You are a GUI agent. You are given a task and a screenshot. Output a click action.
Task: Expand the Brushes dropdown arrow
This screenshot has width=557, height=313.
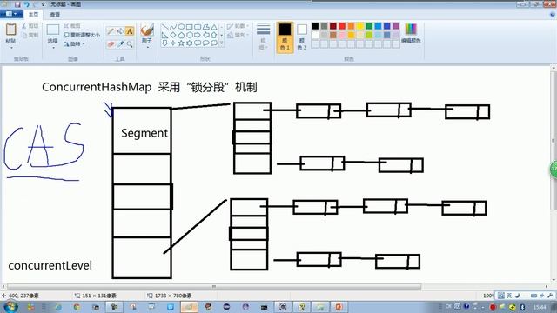pos(147,48)
